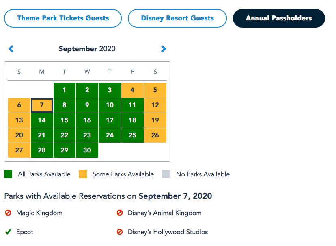
Task: Select September 30 on the calendar
Action: 87,150
